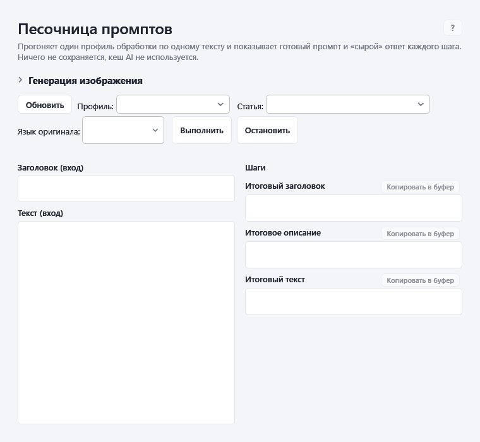Click the Язык оригинала: label
Viewport: 480px width, 442px height.
tap(49, 132)
